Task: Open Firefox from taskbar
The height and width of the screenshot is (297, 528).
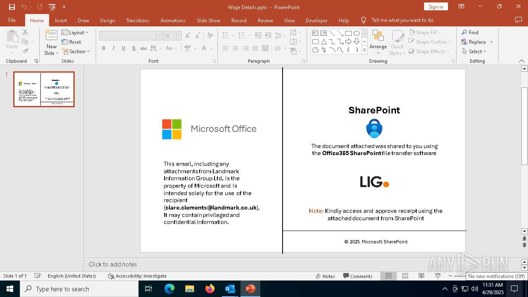Action: click(210, 289)
